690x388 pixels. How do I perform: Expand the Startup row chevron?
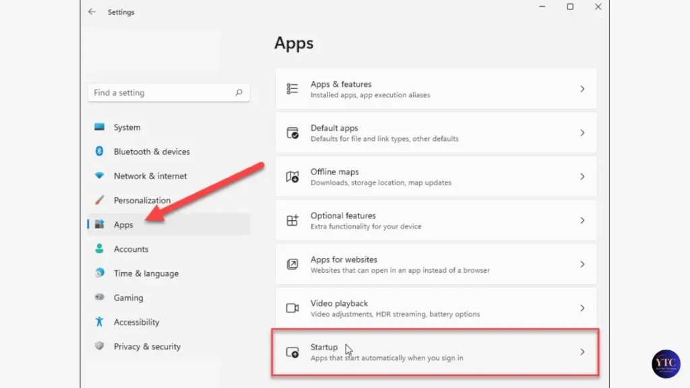(x=582, y=352)
